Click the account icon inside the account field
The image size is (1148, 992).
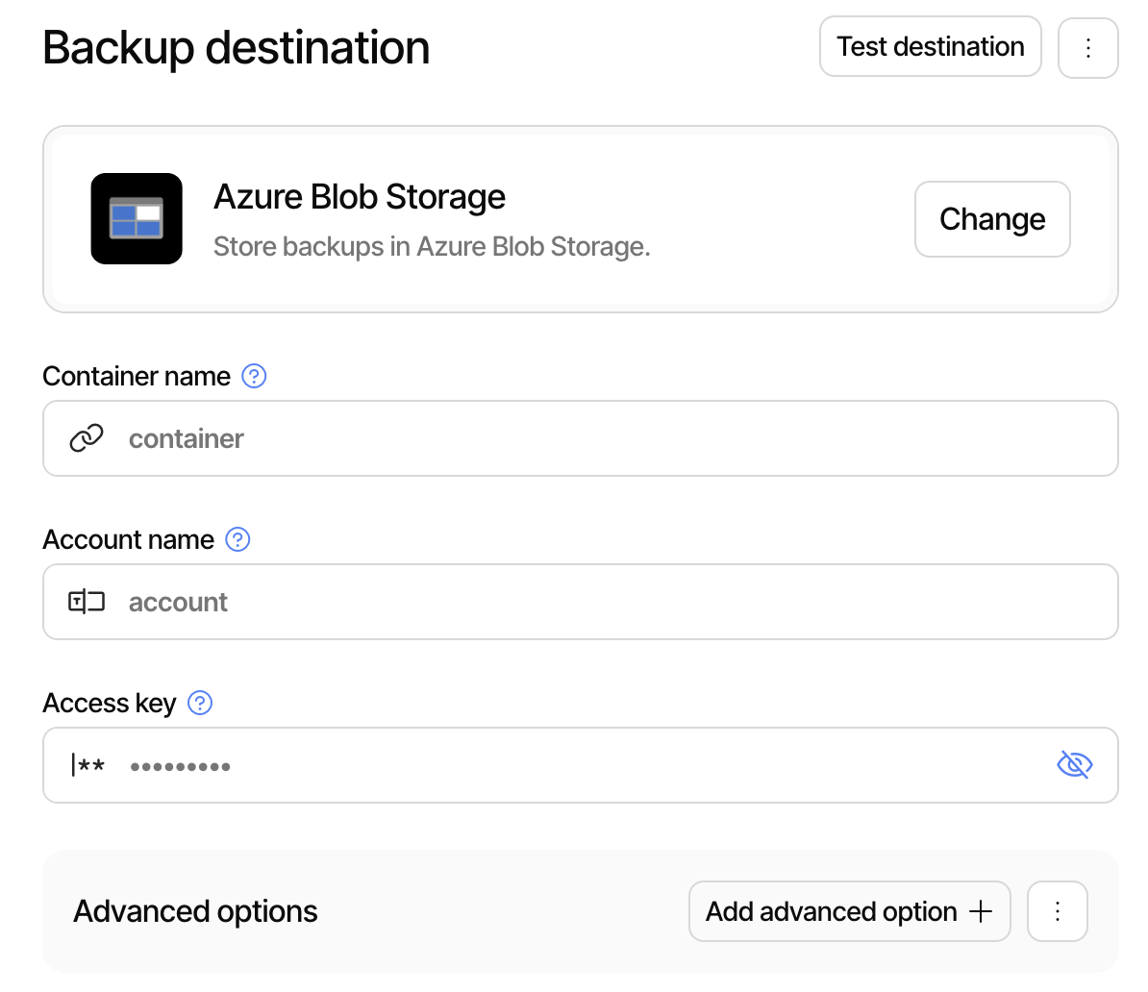tap(86, 601)
